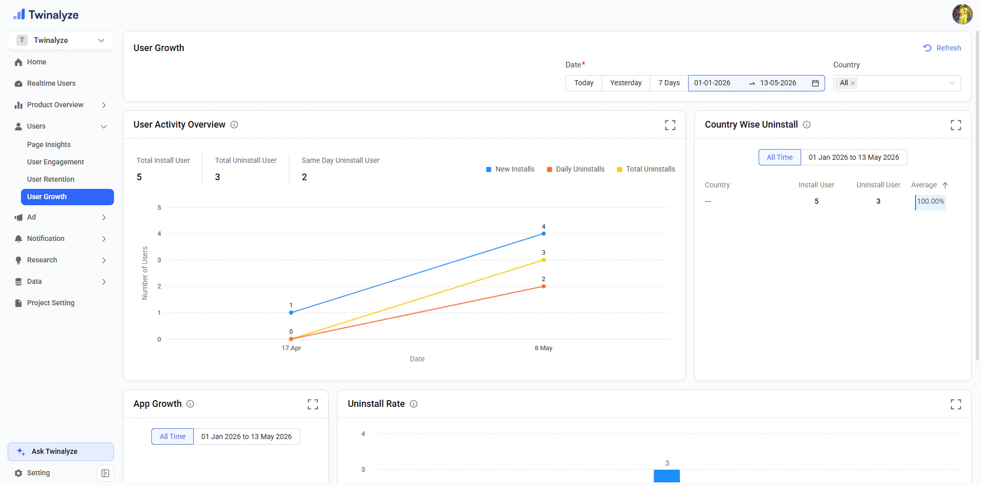Open Page Insights page
Viewport: 981px width, 486px height.
click(x=49, y=145)
